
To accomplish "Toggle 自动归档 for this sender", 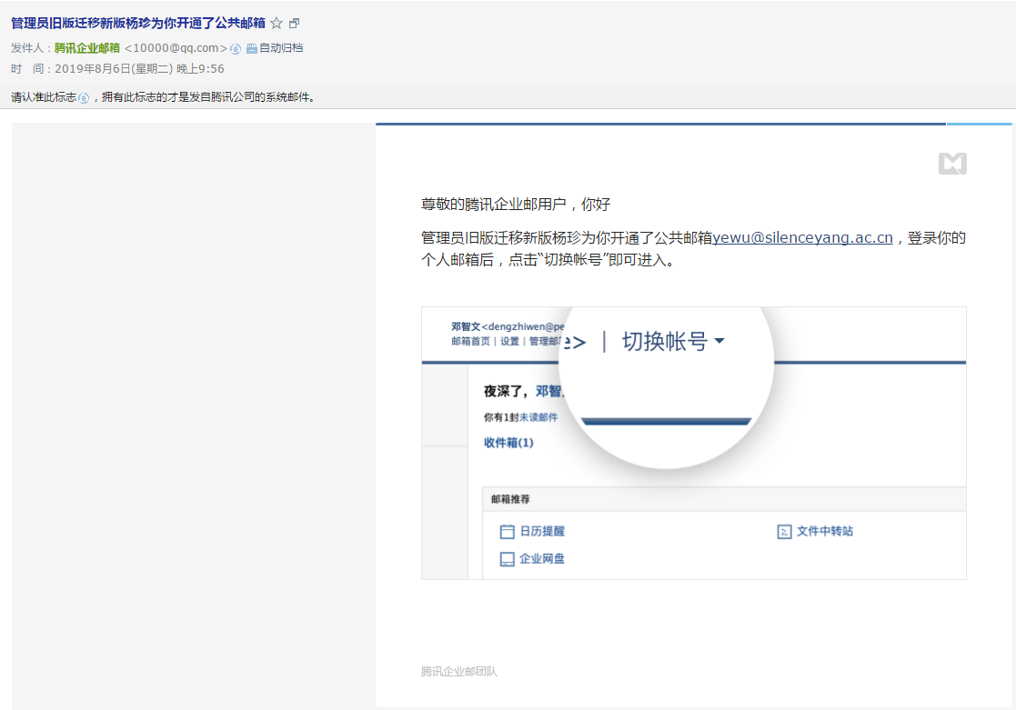I will coord(281,47).
